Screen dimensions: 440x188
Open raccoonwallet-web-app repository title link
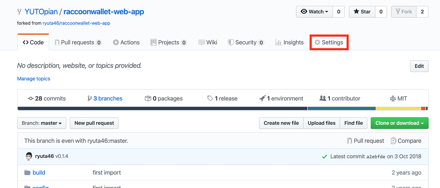[104, 12]
